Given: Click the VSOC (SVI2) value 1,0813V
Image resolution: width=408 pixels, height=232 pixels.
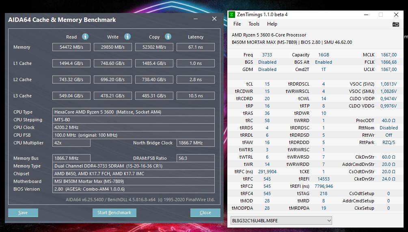Looking at the screenshot, I should click(389, 84).
